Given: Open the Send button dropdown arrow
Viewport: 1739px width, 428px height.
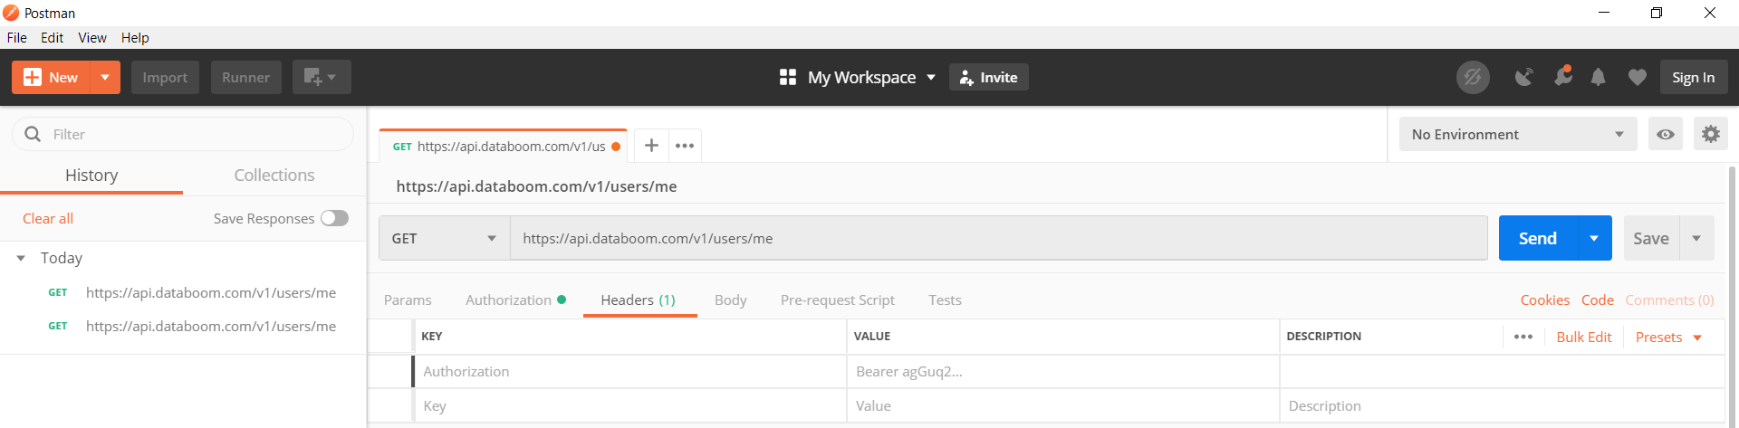Looking at the screenshot, I should [1594, 238].
